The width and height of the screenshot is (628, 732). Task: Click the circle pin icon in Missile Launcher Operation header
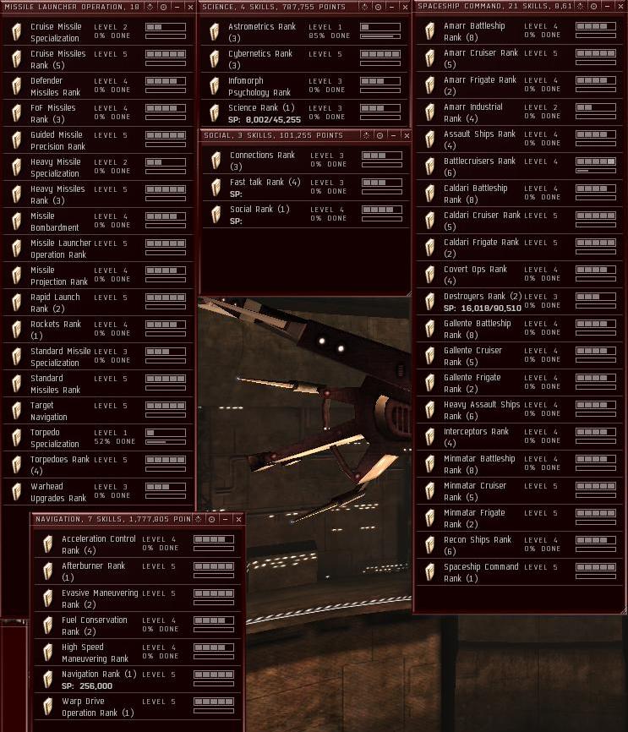[163, 7]
